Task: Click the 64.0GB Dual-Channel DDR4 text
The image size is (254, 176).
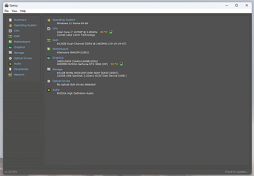Action: [x=91, y=44]
